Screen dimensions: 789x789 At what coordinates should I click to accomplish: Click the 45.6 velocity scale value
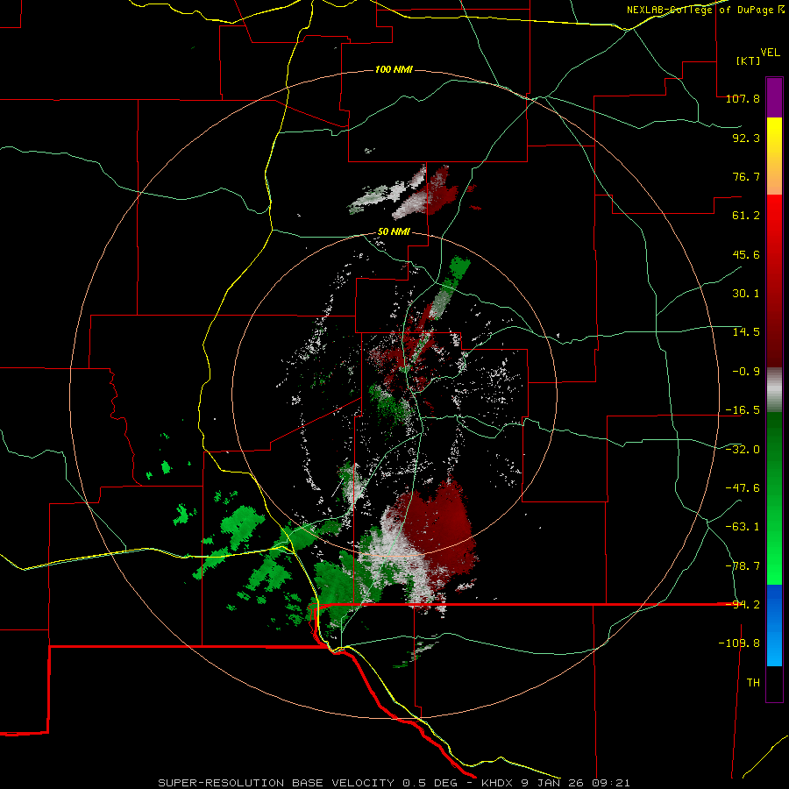tap(746, 254)
